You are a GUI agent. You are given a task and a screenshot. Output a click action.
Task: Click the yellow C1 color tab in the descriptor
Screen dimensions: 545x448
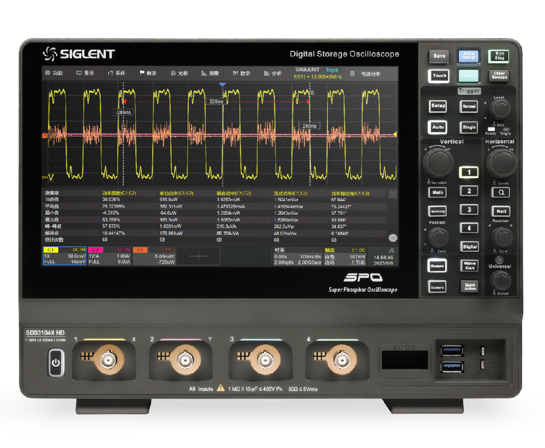coord(51,250)
